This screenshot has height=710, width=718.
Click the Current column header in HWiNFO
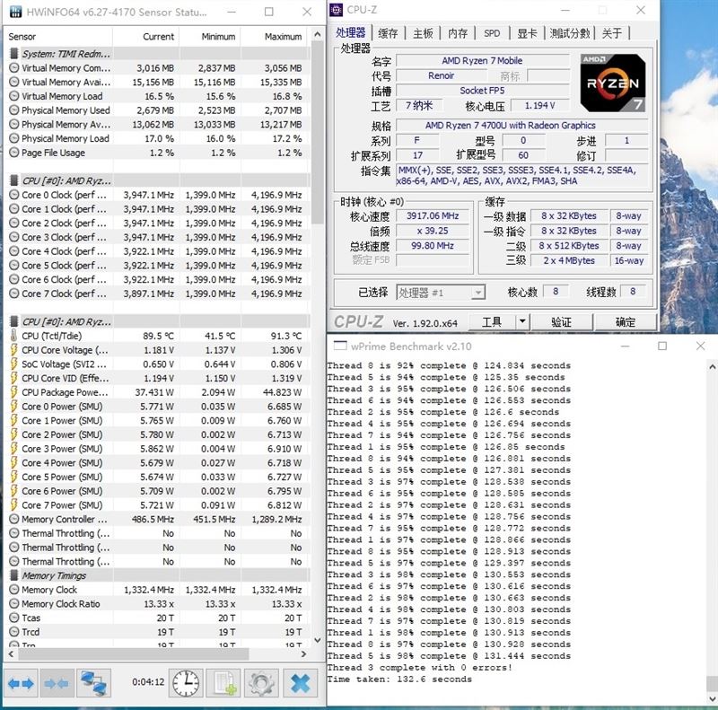click(146, 37)
